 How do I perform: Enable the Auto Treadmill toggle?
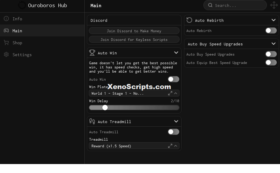click(x=174, y=132)
